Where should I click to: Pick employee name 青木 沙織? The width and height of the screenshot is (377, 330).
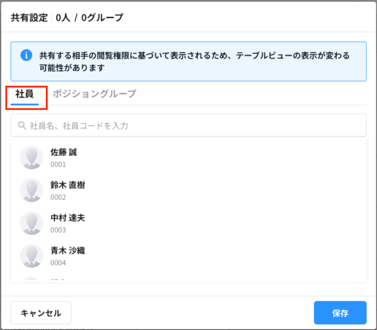pyautogui.click(x=67, y=251)
